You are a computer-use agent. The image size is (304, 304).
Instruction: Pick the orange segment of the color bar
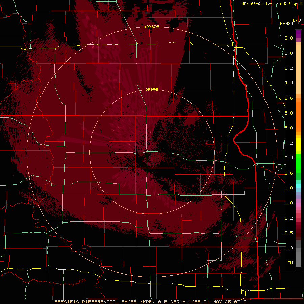pyautogui.click(x=298, y=116)
